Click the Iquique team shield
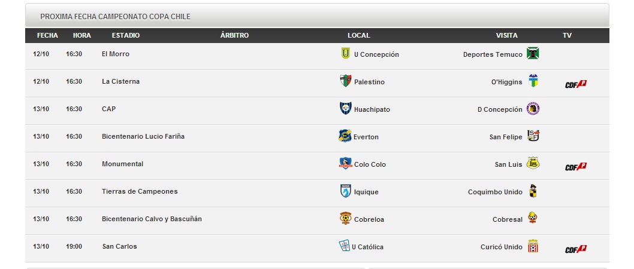Viewport: 634px width, 269px height. coord(345,191)
